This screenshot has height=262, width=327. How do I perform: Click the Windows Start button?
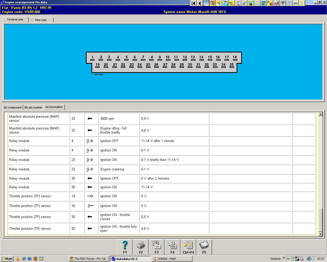tap(7, 259)
